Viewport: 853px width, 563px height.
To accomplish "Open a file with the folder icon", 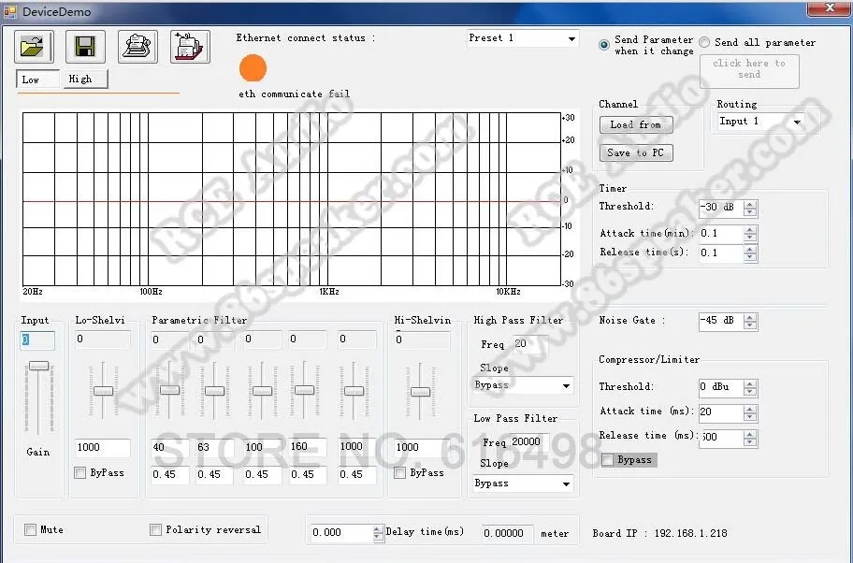I will click(35, 47).
